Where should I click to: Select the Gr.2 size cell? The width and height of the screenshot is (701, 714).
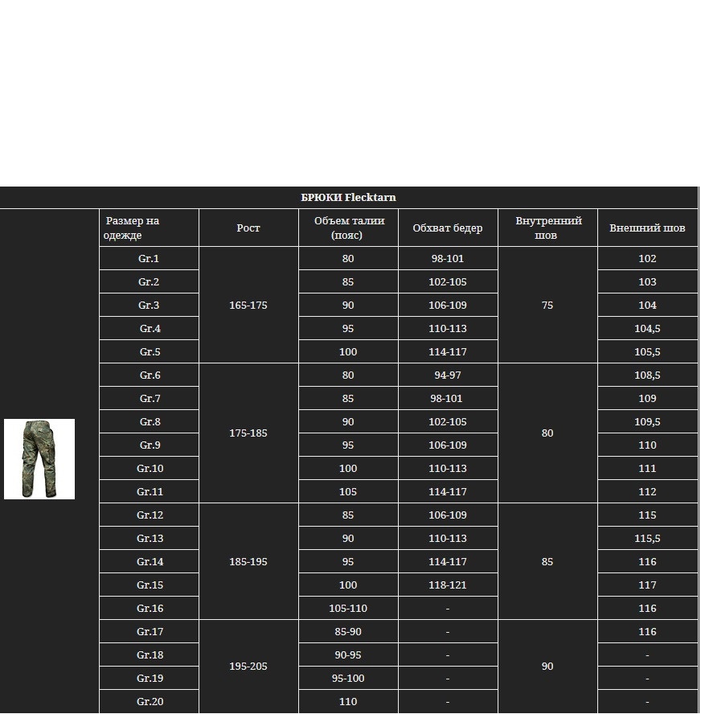(149, 281)
